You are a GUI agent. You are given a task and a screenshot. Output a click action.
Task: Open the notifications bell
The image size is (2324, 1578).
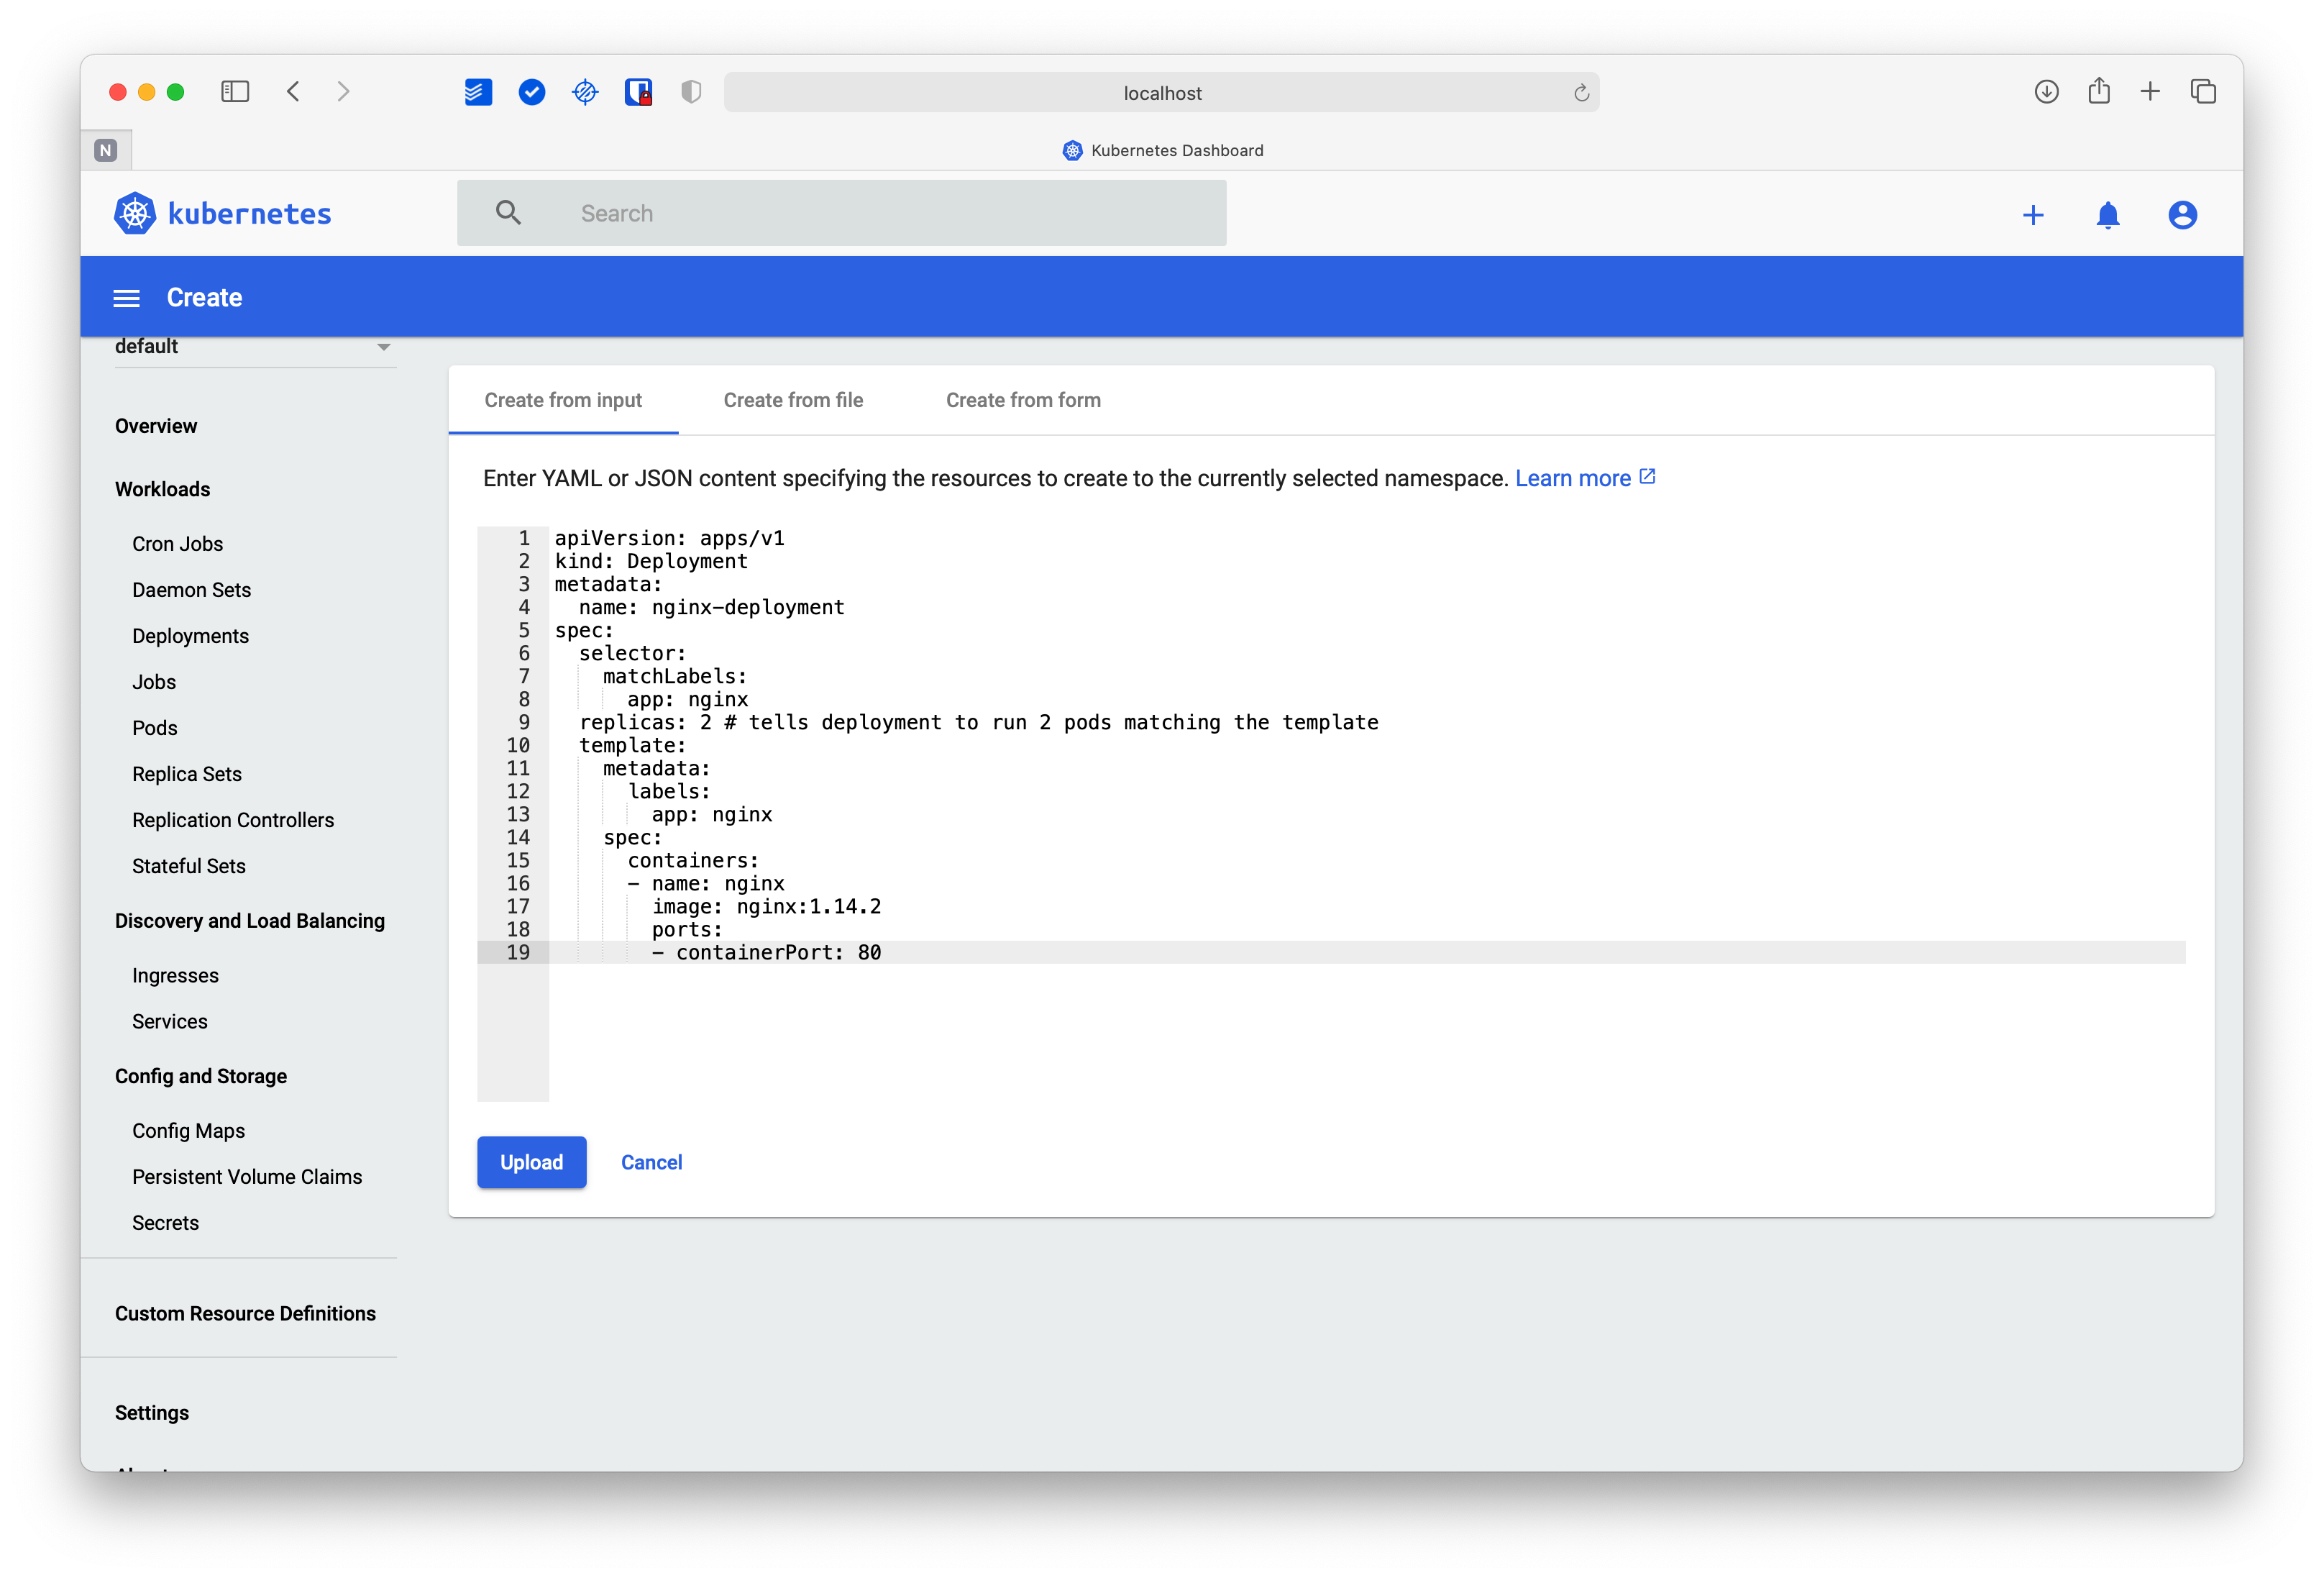[2107, 215]
